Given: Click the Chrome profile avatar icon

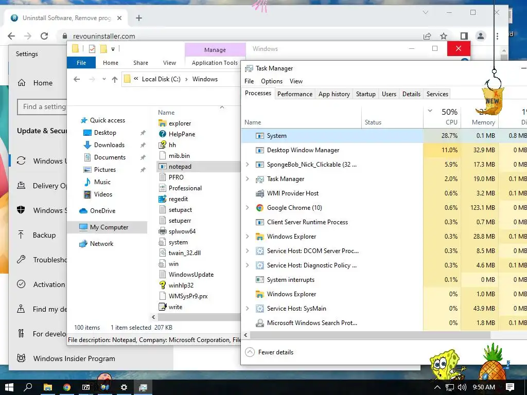Looking at the screenshot, I should (481, 36).
